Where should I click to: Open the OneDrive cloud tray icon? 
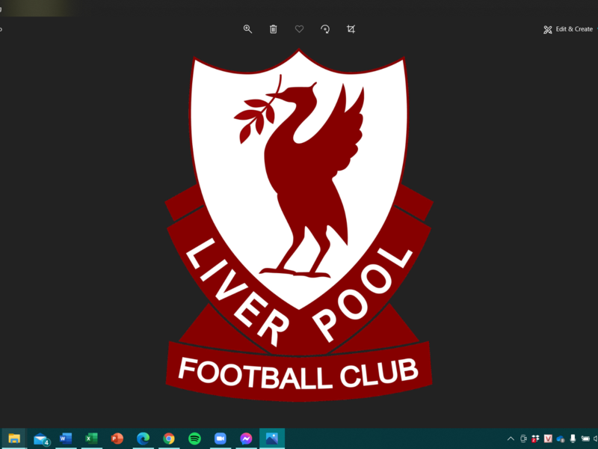pos(561,439)
